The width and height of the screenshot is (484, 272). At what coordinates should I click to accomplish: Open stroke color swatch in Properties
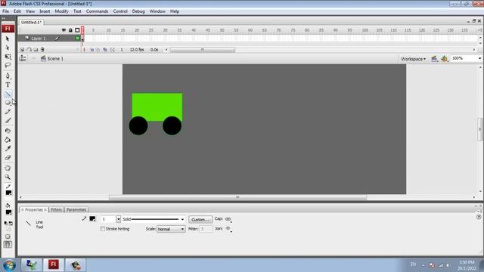pyautogui.click(x=92, y=218)
